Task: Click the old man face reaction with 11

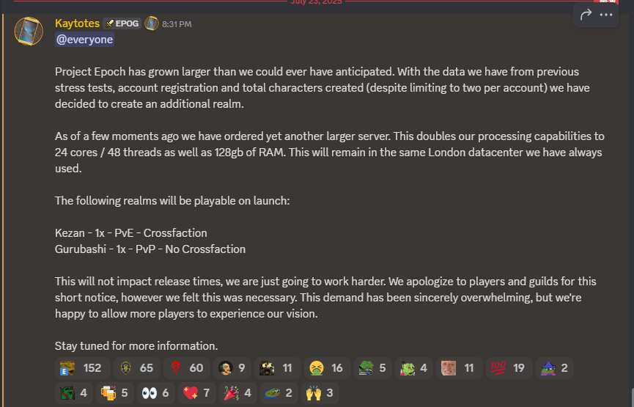Action: (459, 367)
